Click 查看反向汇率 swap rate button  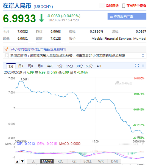pos(127,17)
